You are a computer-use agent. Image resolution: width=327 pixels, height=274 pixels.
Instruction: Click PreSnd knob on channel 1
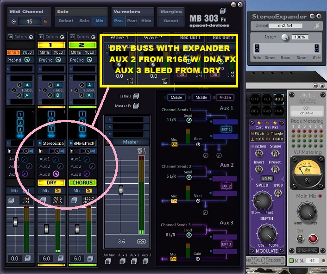coord(58,60)
